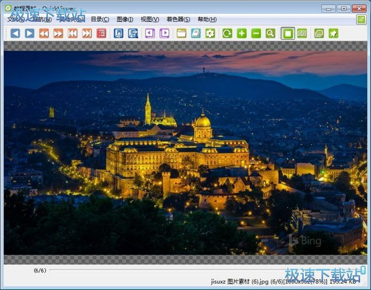Toggle the single page view mode
This screenshot has height=290, width=371.
point(287,33)
